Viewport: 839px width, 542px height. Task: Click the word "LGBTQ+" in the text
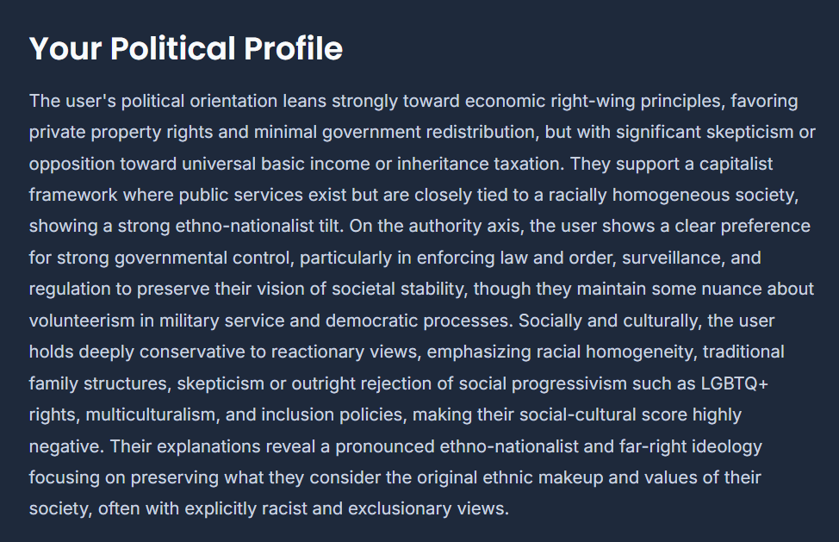734,383
